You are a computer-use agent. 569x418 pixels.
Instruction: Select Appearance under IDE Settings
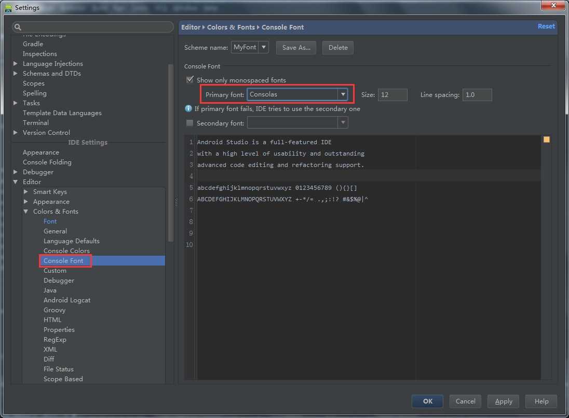(x=41, y=152)
